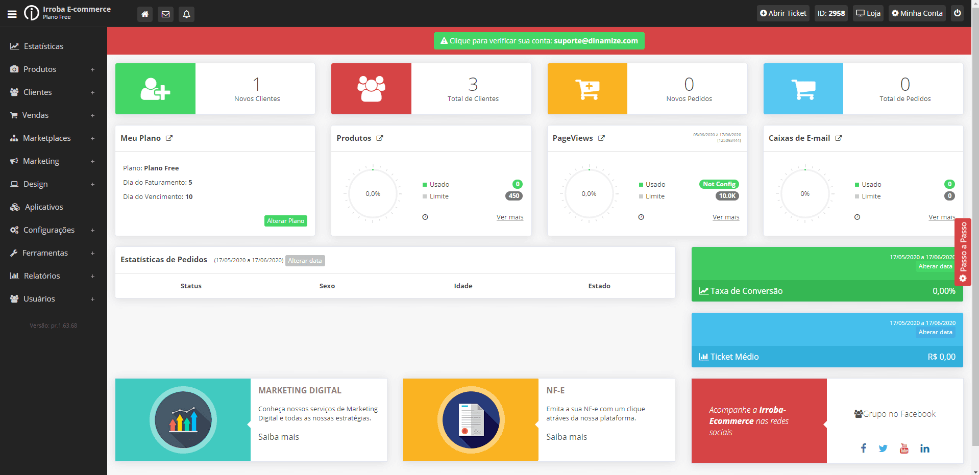Open the Passo a Passo side tab

click(x=963, y=252)
